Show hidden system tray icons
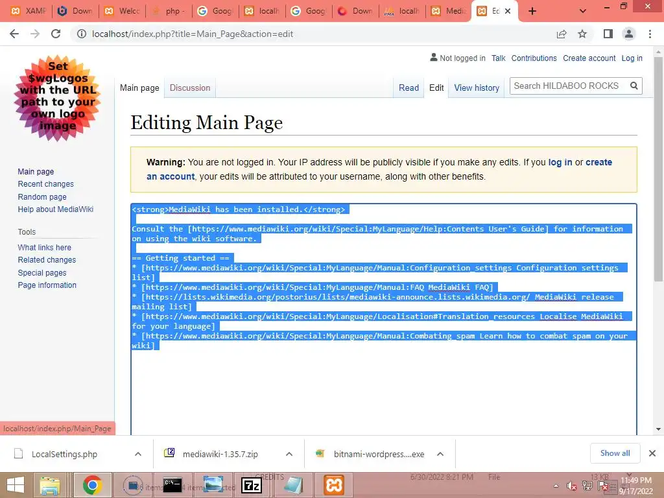Viewport: 664px width, 498px height. 556,486
